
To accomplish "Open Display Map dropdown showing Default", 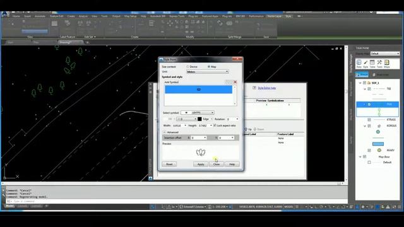I will [x=385, y=54].
